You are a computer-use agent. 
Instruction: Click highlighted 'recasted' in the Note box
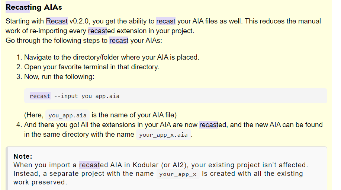[89, 165]
